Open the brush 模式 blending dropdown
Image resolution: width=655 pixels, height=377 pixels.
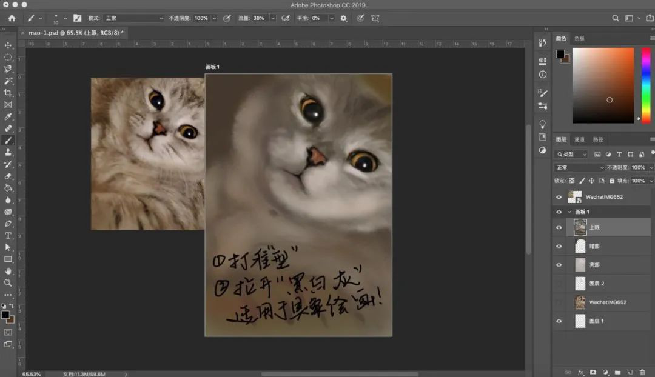pos(133,18)
